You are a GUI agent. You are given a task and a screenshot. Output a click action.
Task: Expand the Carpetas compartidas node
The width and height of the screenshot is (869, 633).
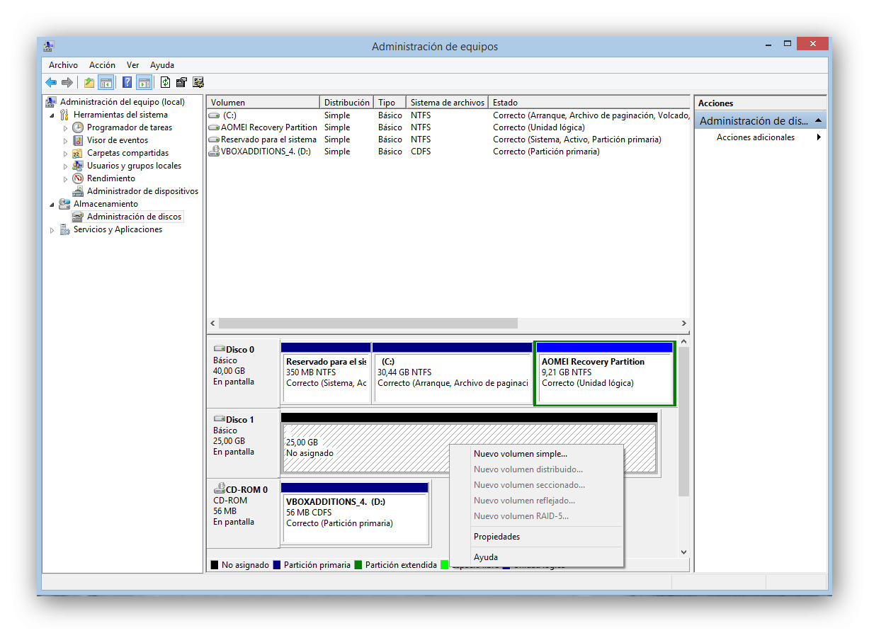[x=65, y=153]
